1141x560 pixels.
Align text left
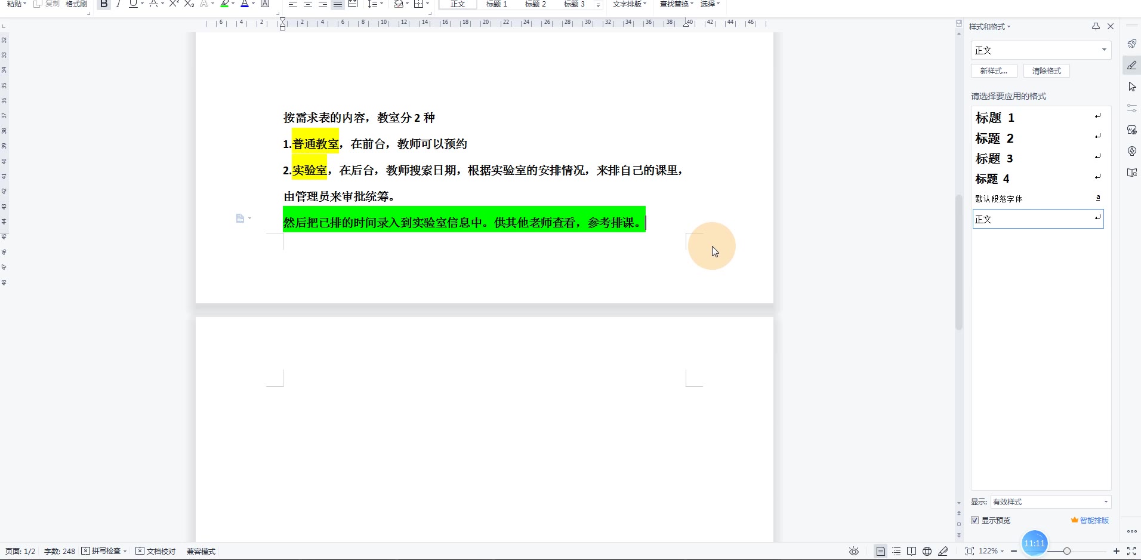coord(293,4)
